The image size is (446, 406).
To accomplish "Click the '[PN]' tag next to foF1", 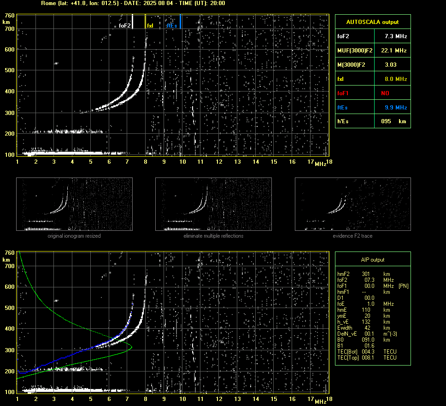I will 404,286.
